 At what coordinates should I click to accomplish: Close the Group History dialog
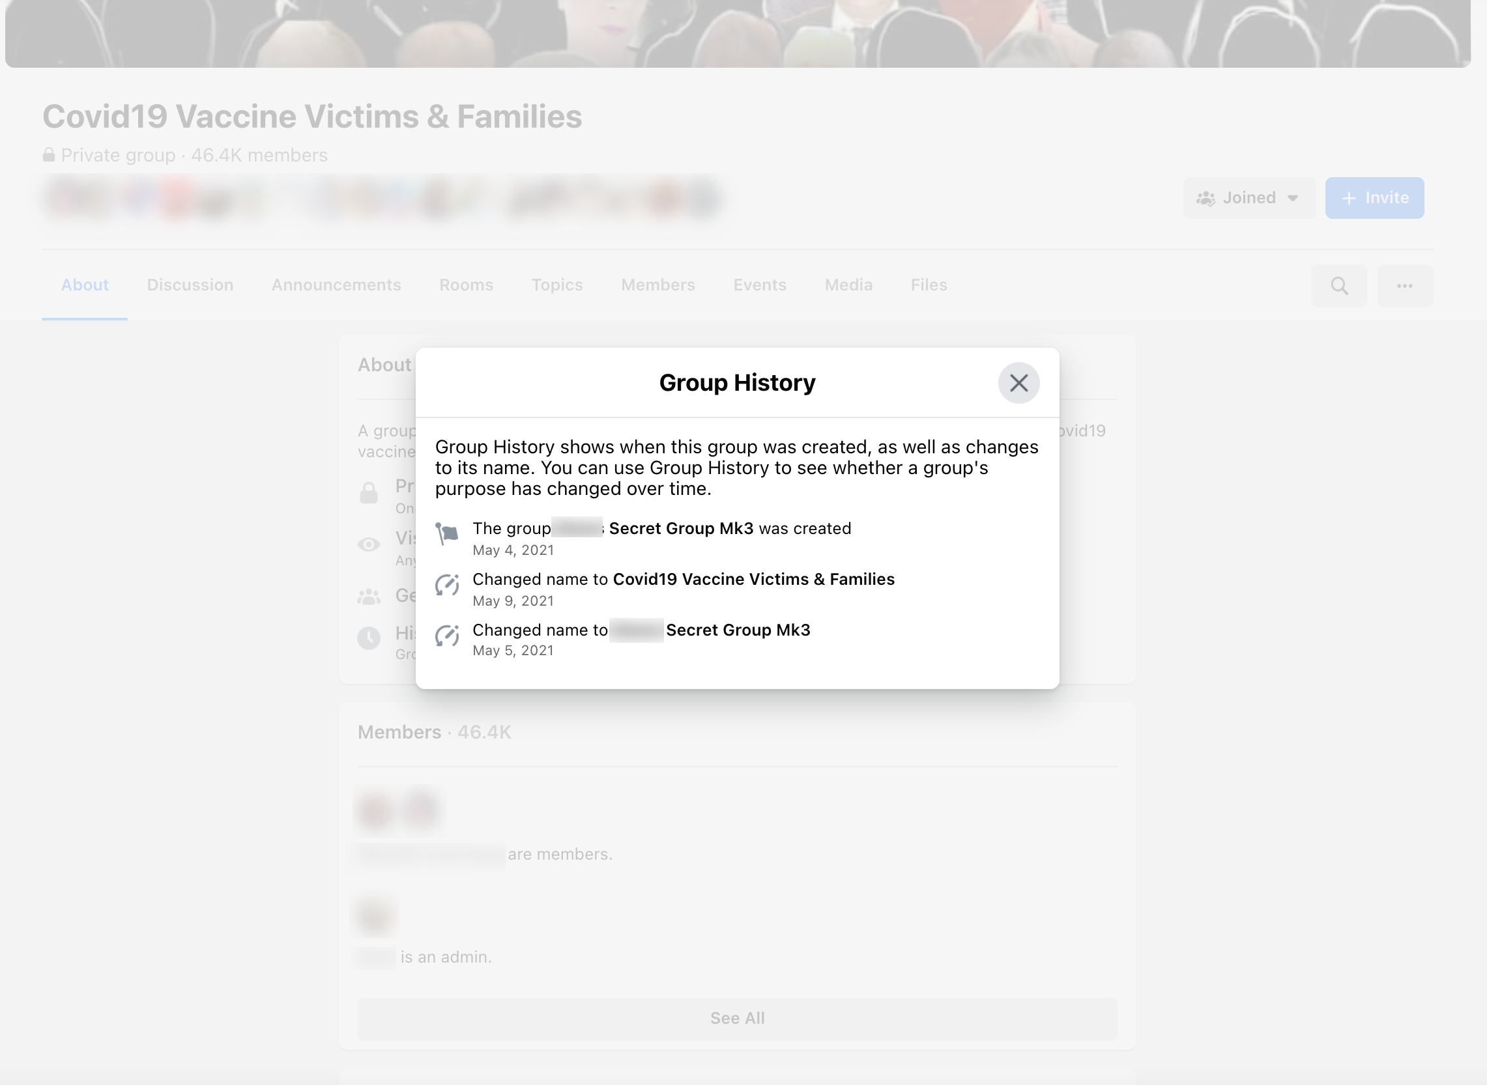pos(1018,383)
